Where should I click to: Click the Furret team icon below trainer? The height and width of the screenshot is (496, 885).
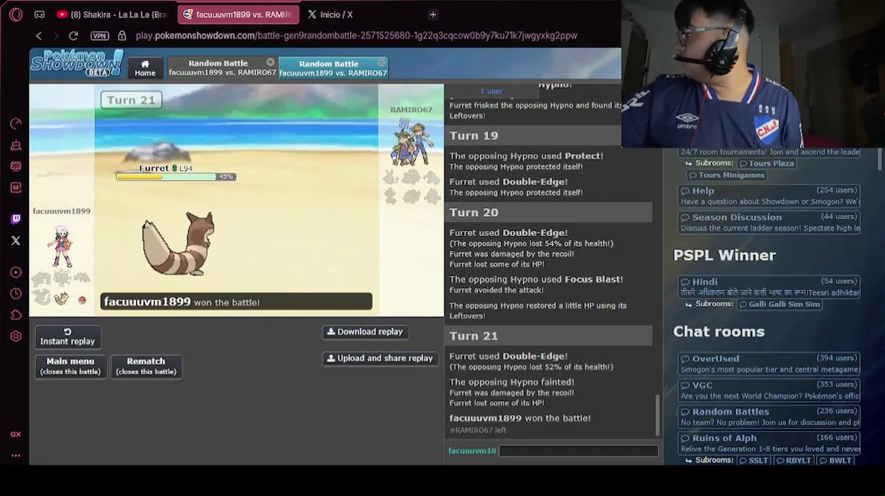point(61,298)
